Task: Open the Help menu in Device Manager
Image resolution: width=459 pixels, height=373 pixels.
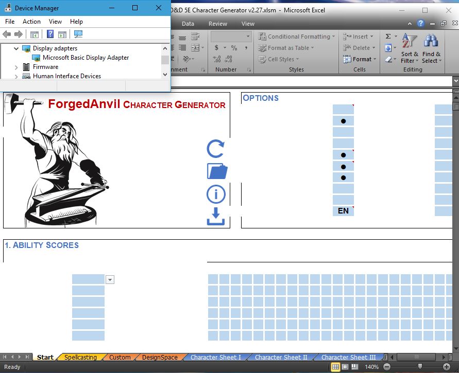Action: [x=76, y=22]
